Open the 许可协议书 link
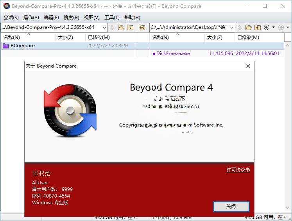The height and width of the screenshot is (221, 292). tap(238, 170)
